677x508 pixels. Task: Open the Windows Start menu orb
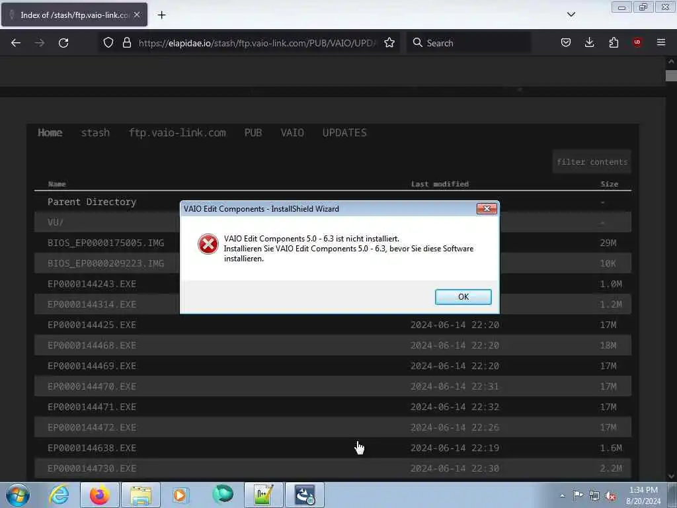pos(18,495)
